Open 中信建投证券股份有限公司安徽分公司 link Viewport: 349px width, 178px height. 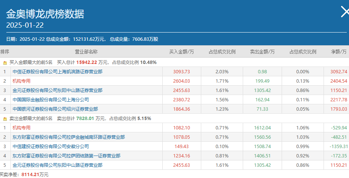click(51, 147)
